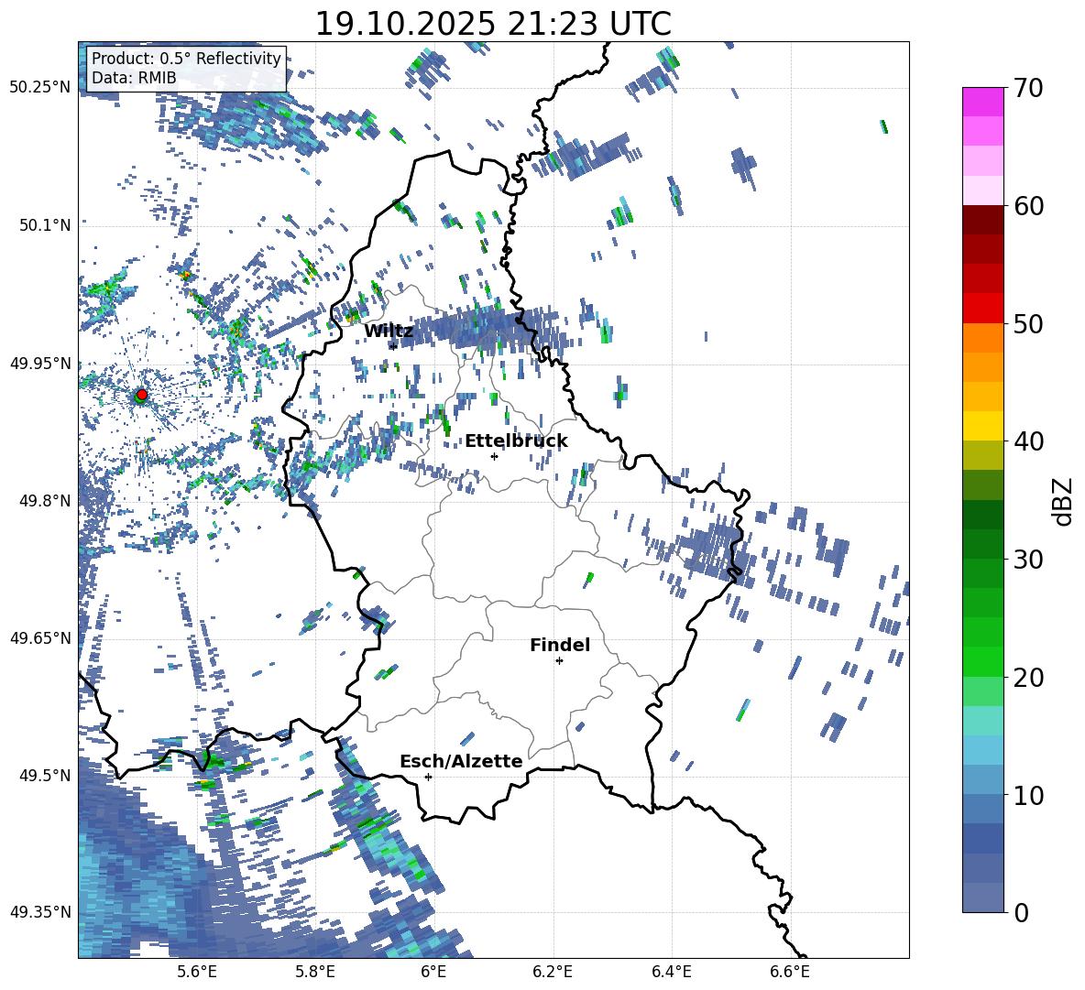Click the 6.6°E longitude label
Image resolution: width=1085 pixels, height=990 pixels.
(790, 972)
